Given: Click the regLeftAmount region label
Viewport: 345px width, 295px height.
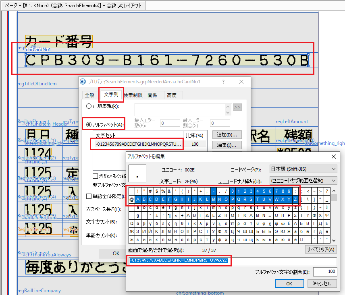Looking at the screenshot, I should 292,122.
